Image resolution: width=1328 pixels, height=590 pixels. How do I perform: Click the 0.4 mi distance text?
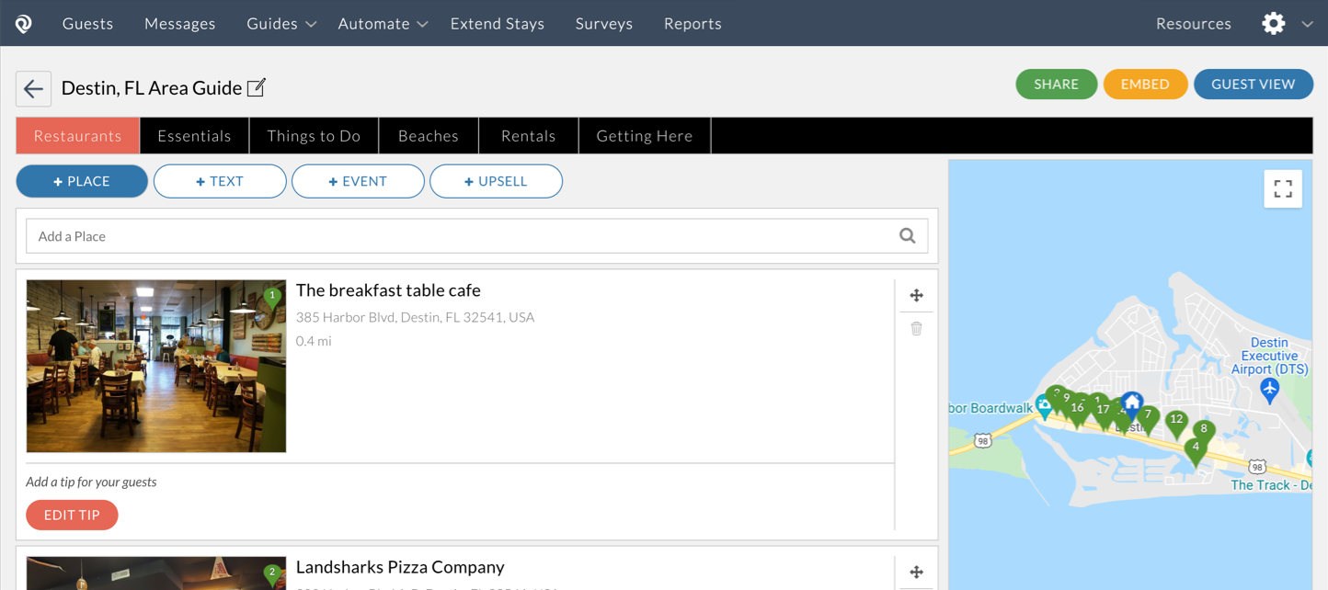tap(314, 341)
